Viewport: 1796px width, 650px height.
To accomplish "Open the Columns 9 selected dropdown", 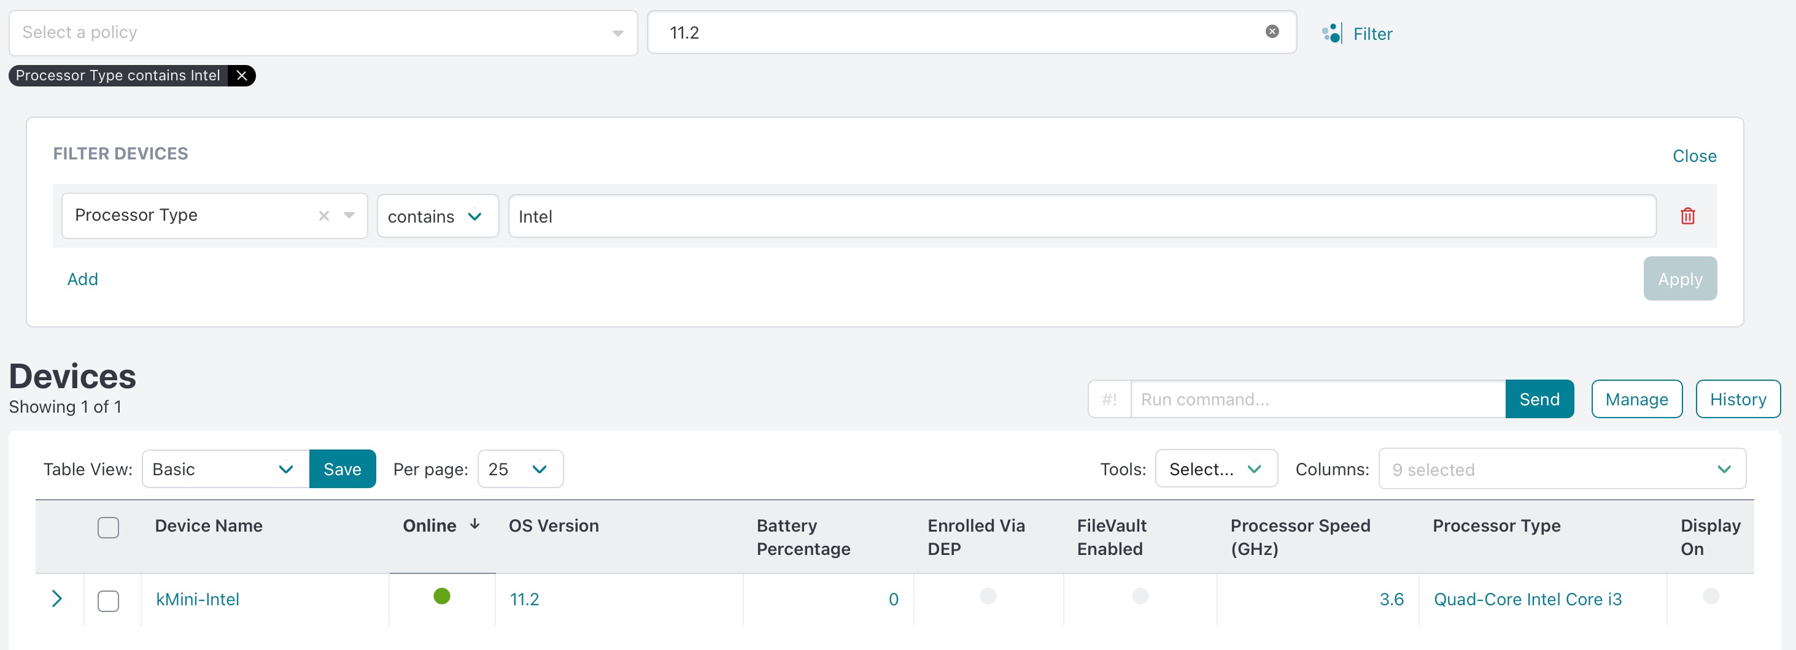I will (1561, 469).
